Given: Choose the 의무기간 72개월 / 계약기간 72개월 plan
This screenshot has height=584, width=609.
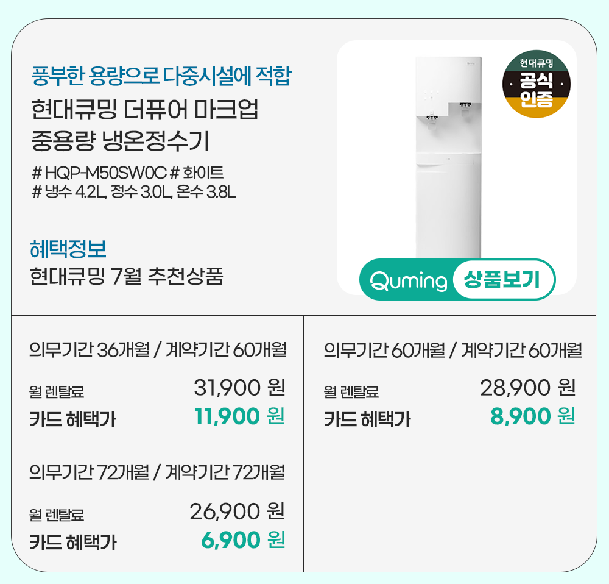Looking at the screenshot, I should click(x=158, y=472).
